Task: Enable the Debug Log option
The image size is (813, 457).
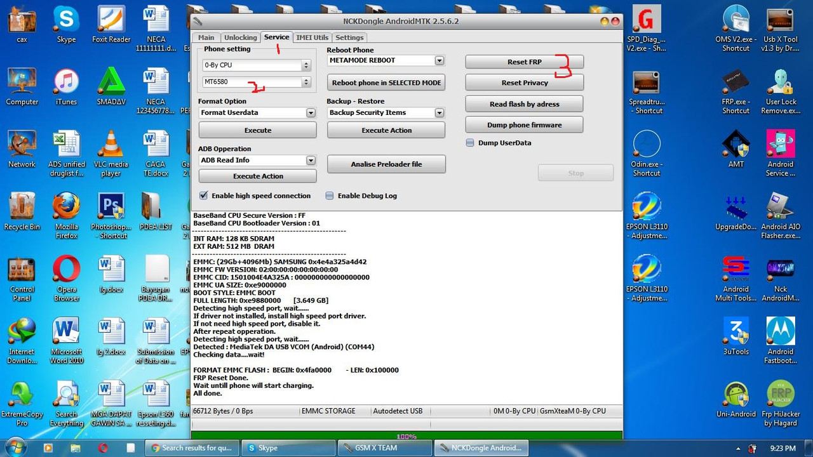Action: [330, 195]
